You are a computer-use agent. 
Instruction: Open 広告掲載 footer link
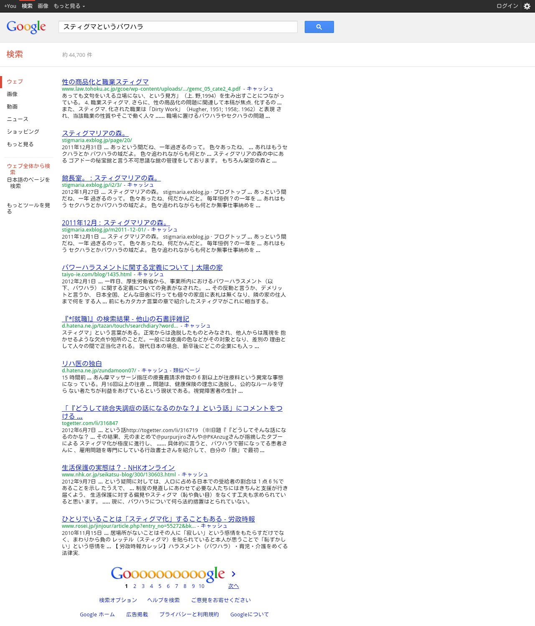pyautogui.click(x=137, y=614)
